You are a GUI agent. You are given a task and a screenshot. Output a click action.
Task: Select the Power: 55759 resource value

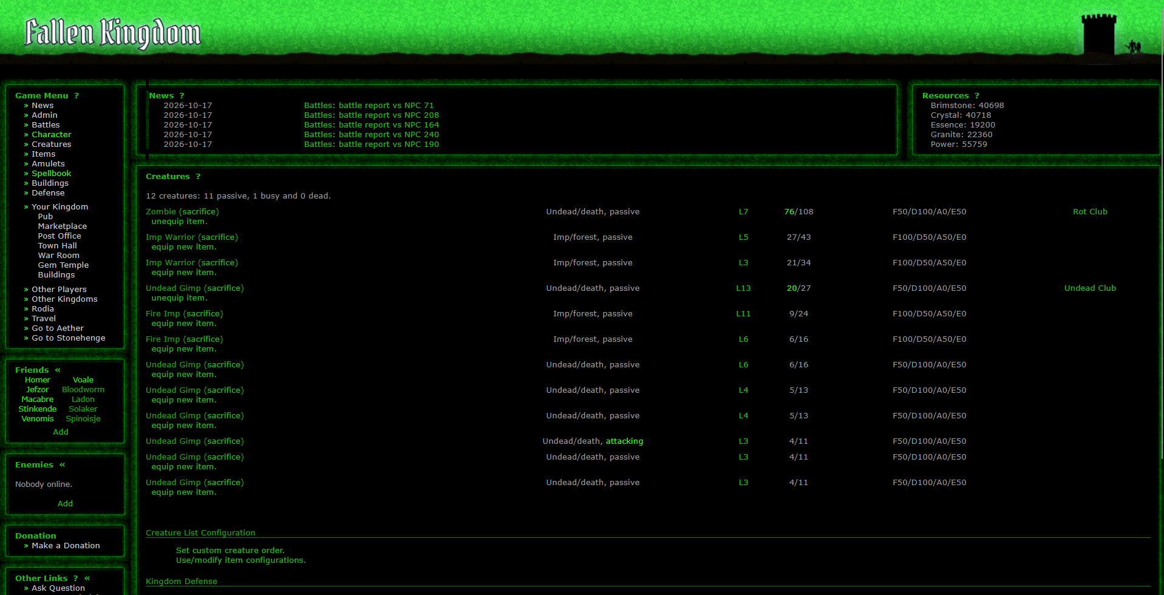point(959,144)
